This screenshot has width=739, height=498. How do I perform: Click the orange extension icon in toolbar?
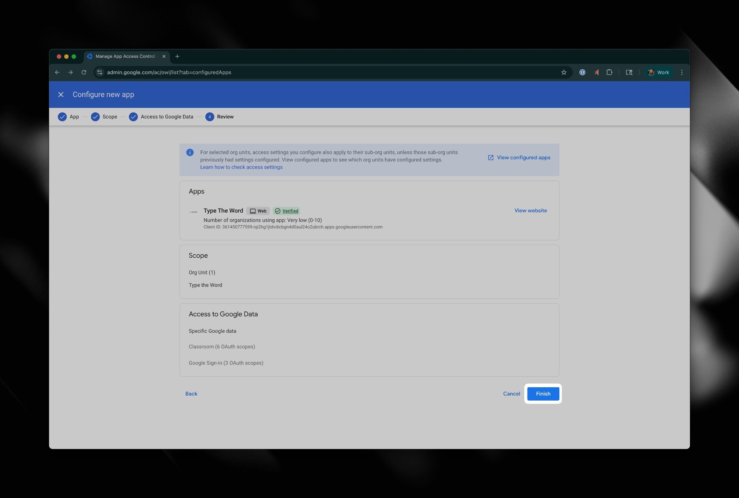coord(596,73)
